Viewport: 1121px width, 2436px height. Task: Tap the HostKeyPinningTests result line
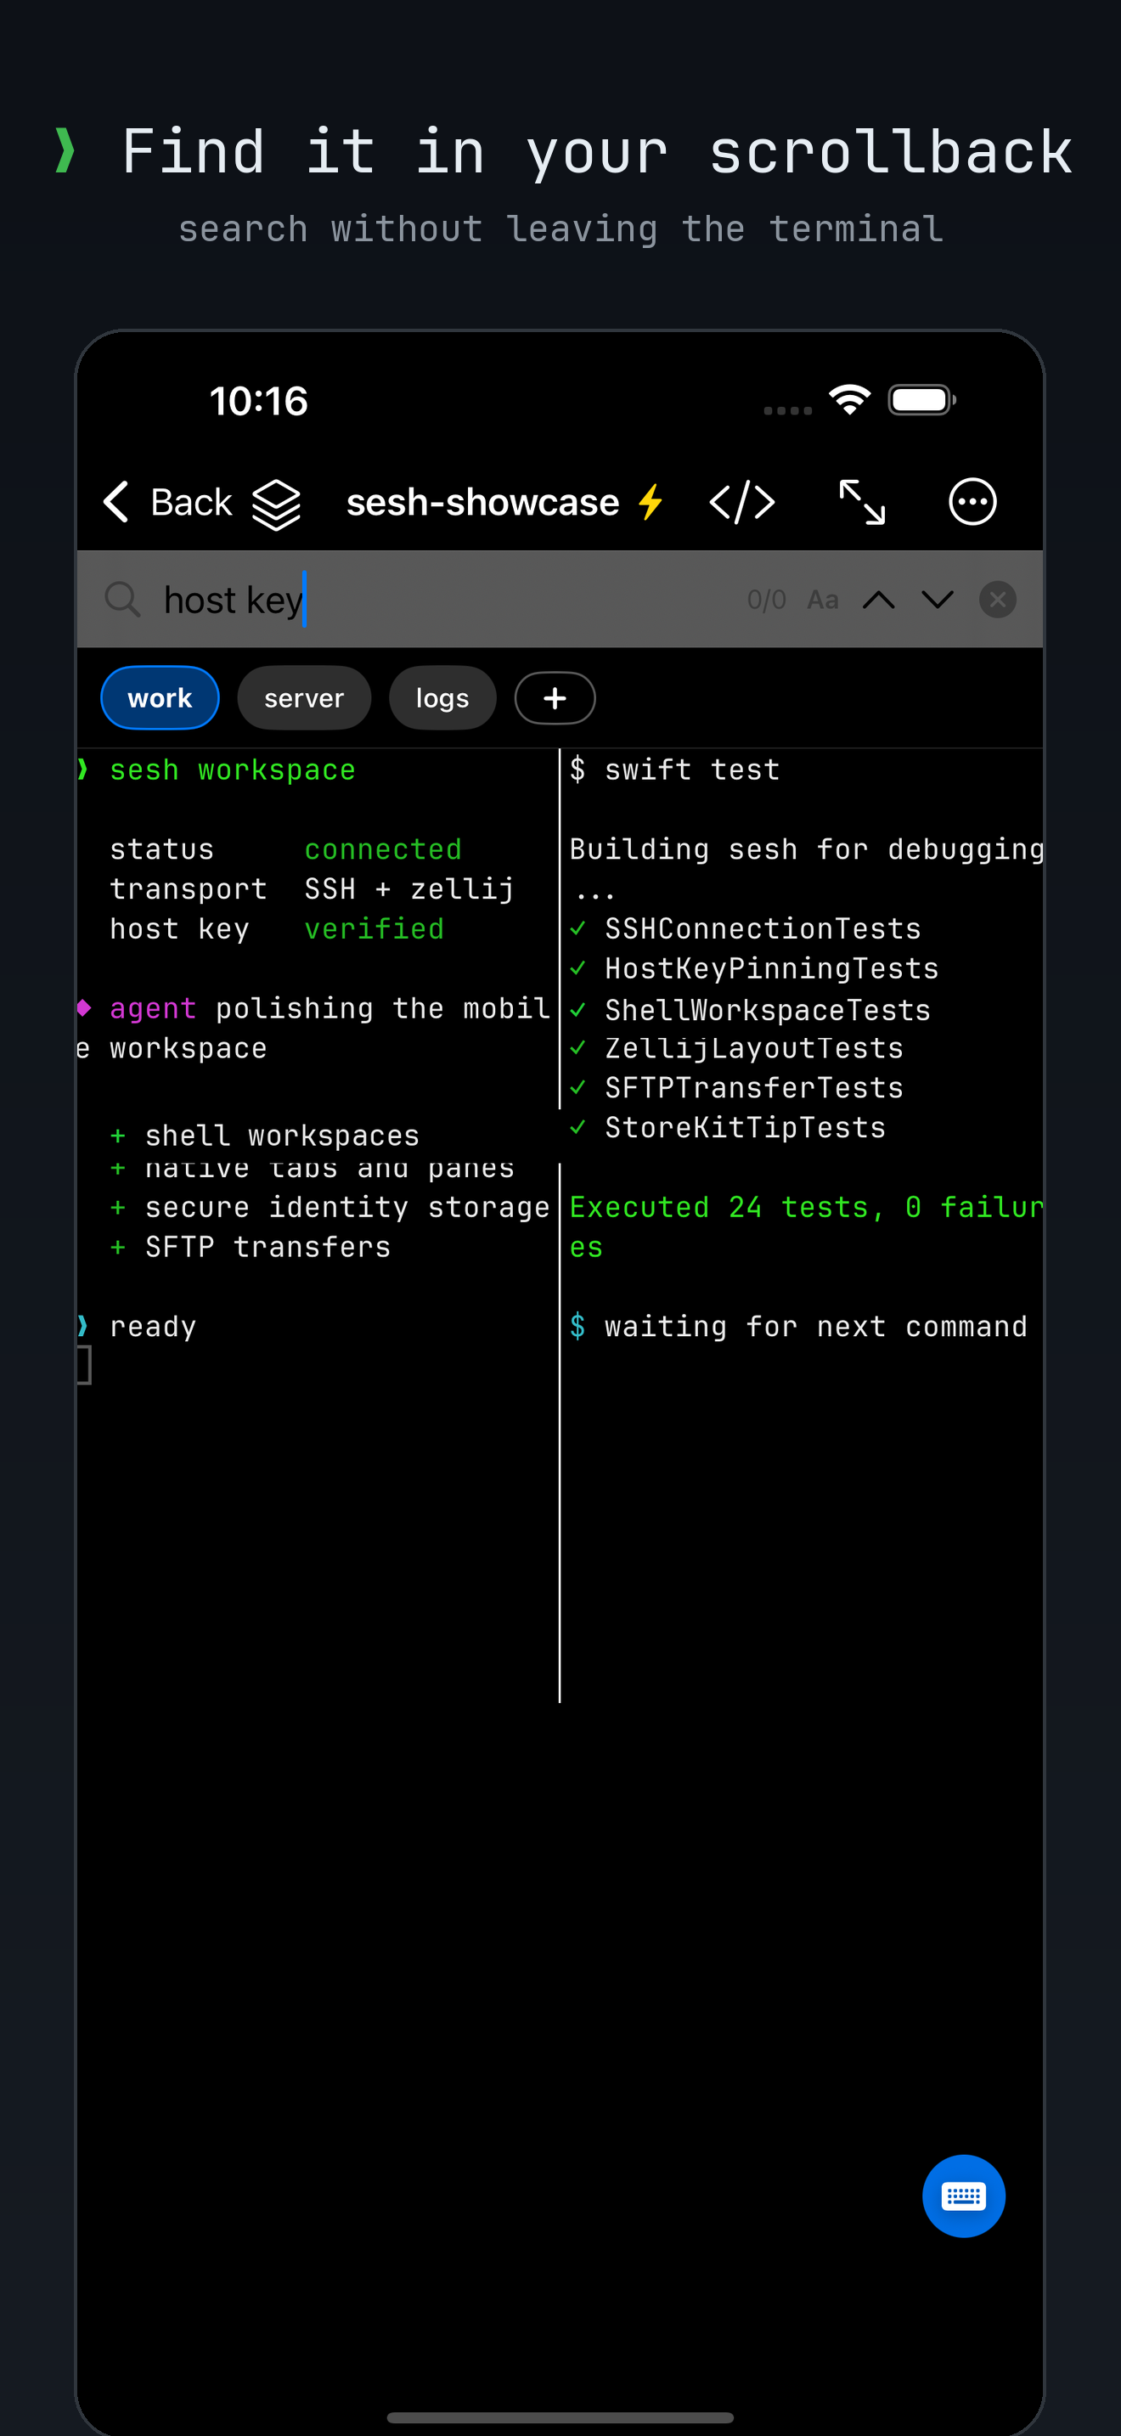(754, 968)
